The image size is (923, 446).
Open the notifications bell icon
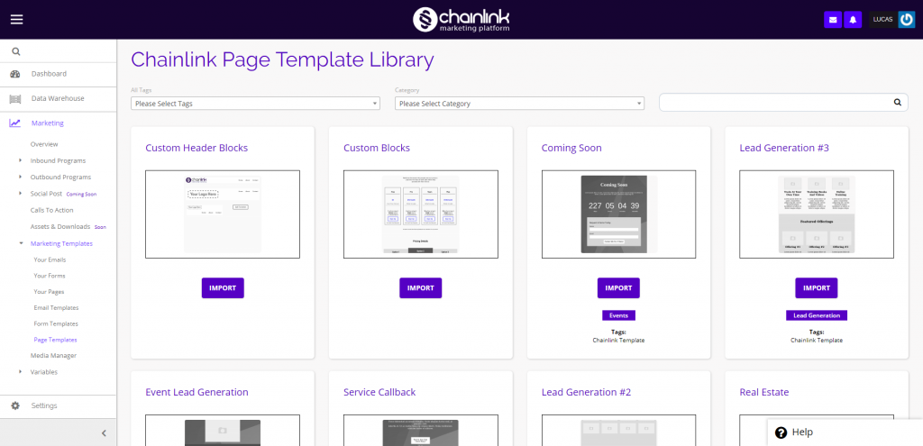point(853,20)
